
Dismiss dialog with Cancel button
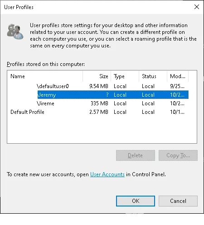tap(178, 201)
